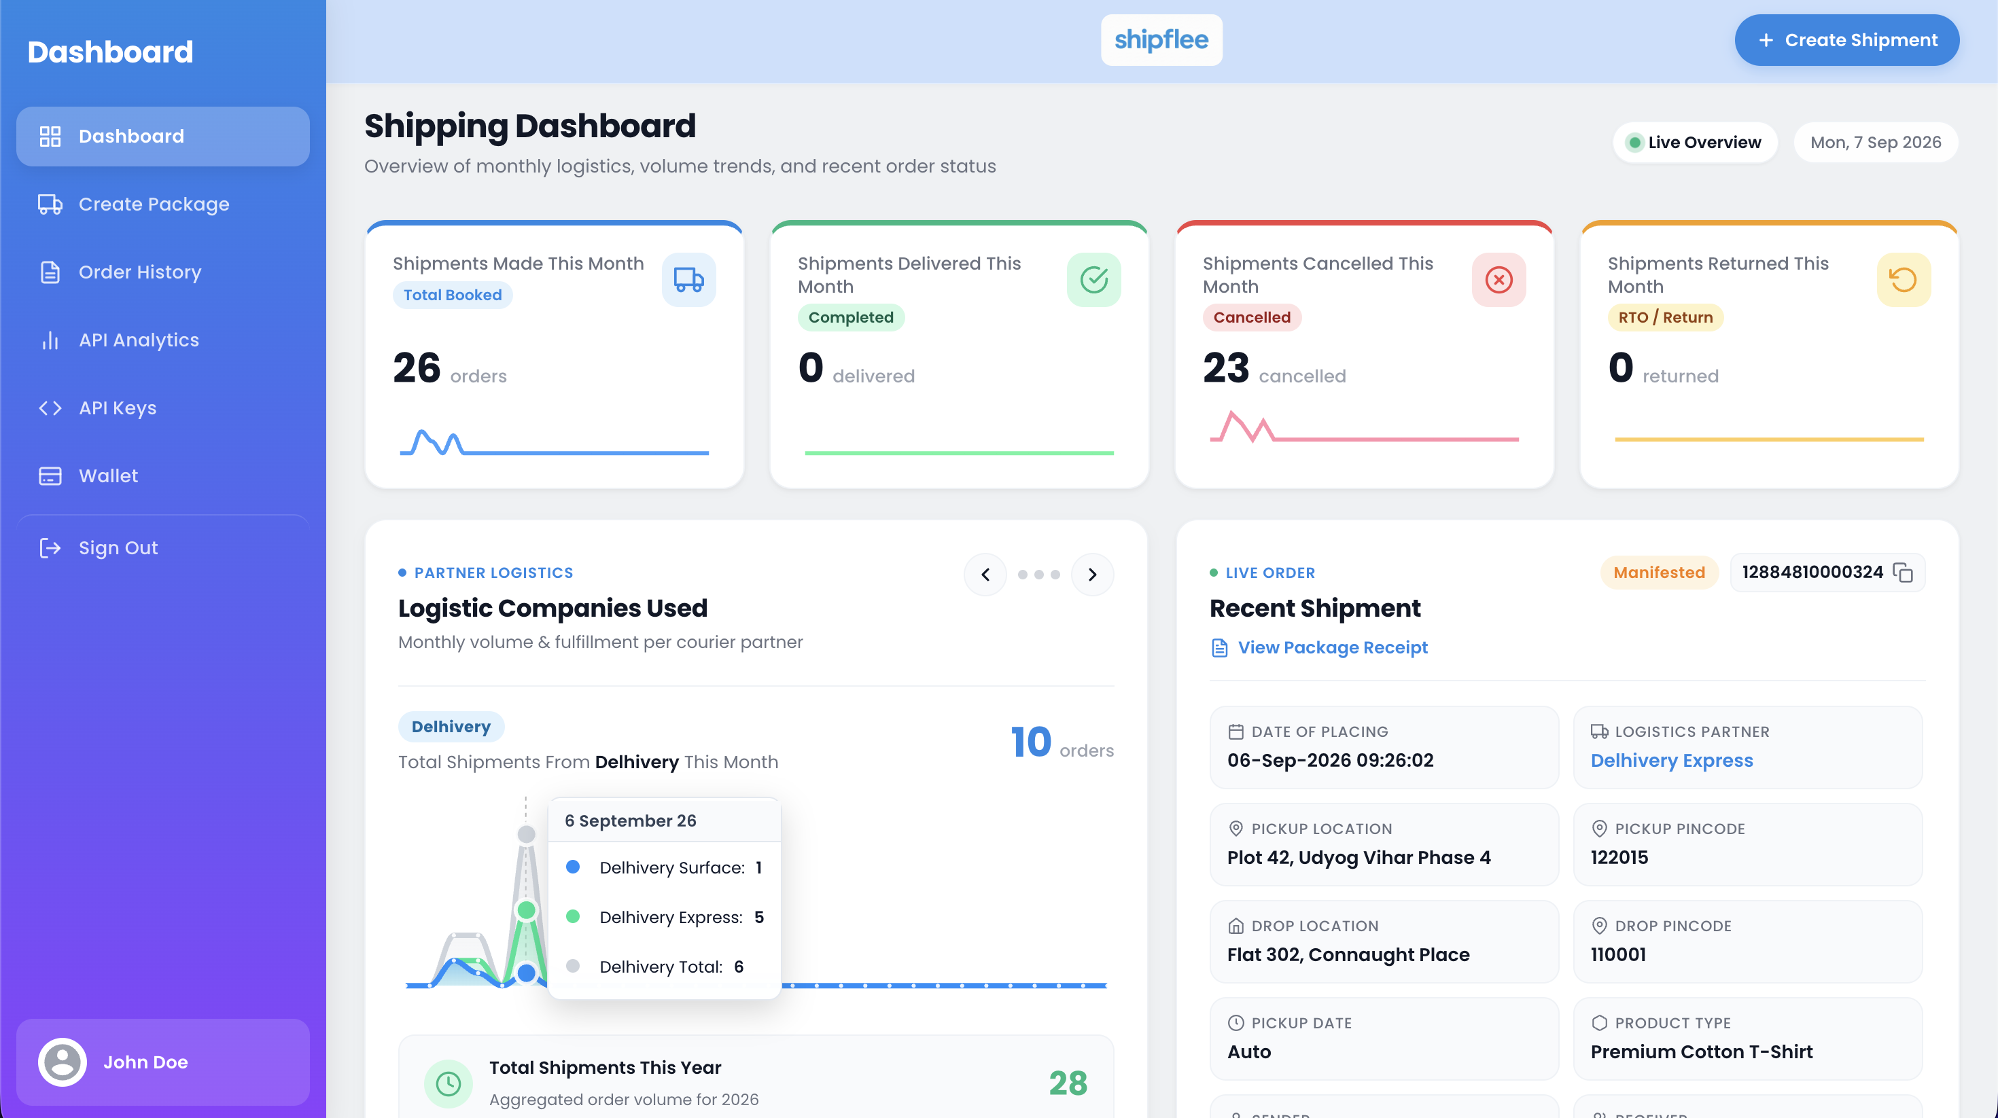Click the RTO / Return tag

(x=1665, y=318)
